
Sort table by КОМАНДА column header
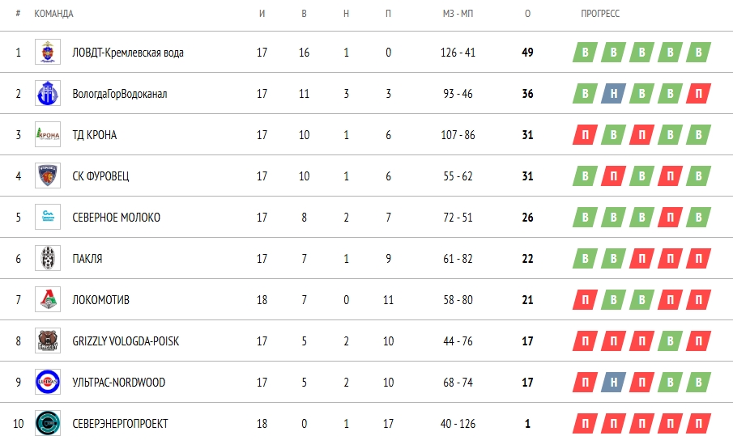[x=53, y=14]
